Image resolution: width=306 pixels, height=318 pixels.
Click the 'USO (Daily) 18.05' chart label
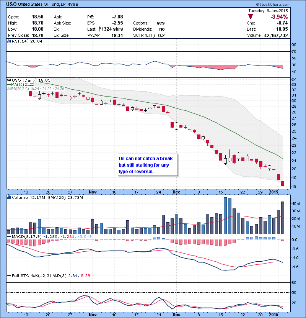pos(31,80)
